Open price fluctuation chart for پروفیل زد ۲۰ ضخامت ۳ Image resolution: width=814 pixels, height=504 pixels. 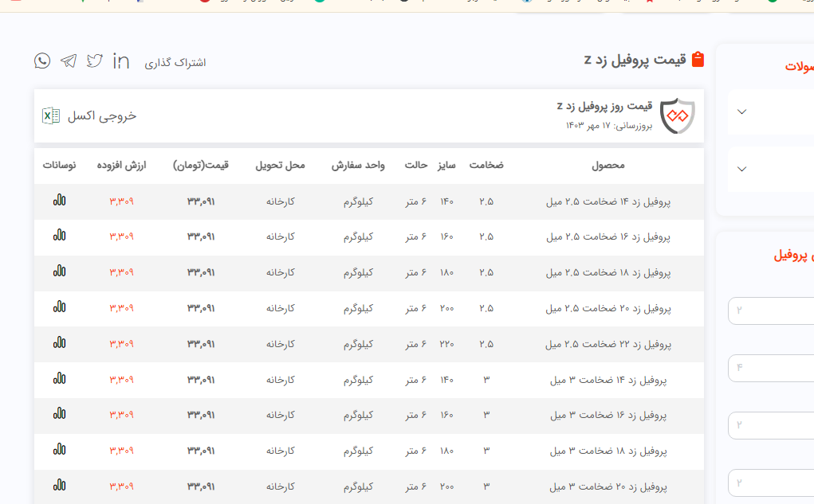click(59, 485)
